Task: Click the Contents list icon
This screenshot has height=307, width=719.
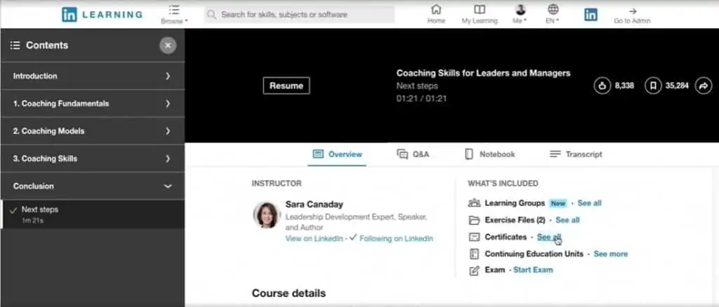Action: (x=15, y=46)
